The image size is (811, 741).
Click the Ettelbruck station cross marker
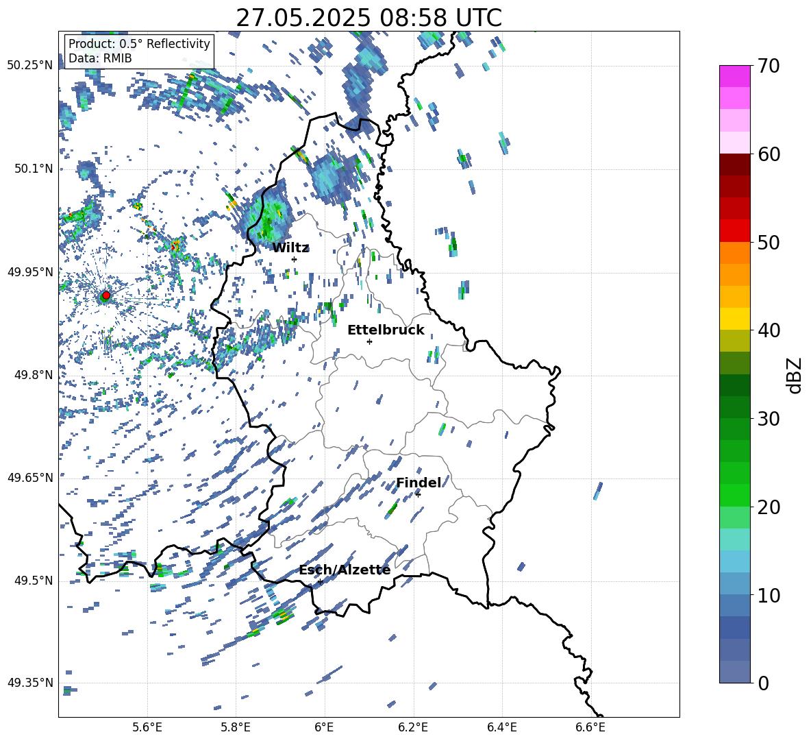click(369, 341)
